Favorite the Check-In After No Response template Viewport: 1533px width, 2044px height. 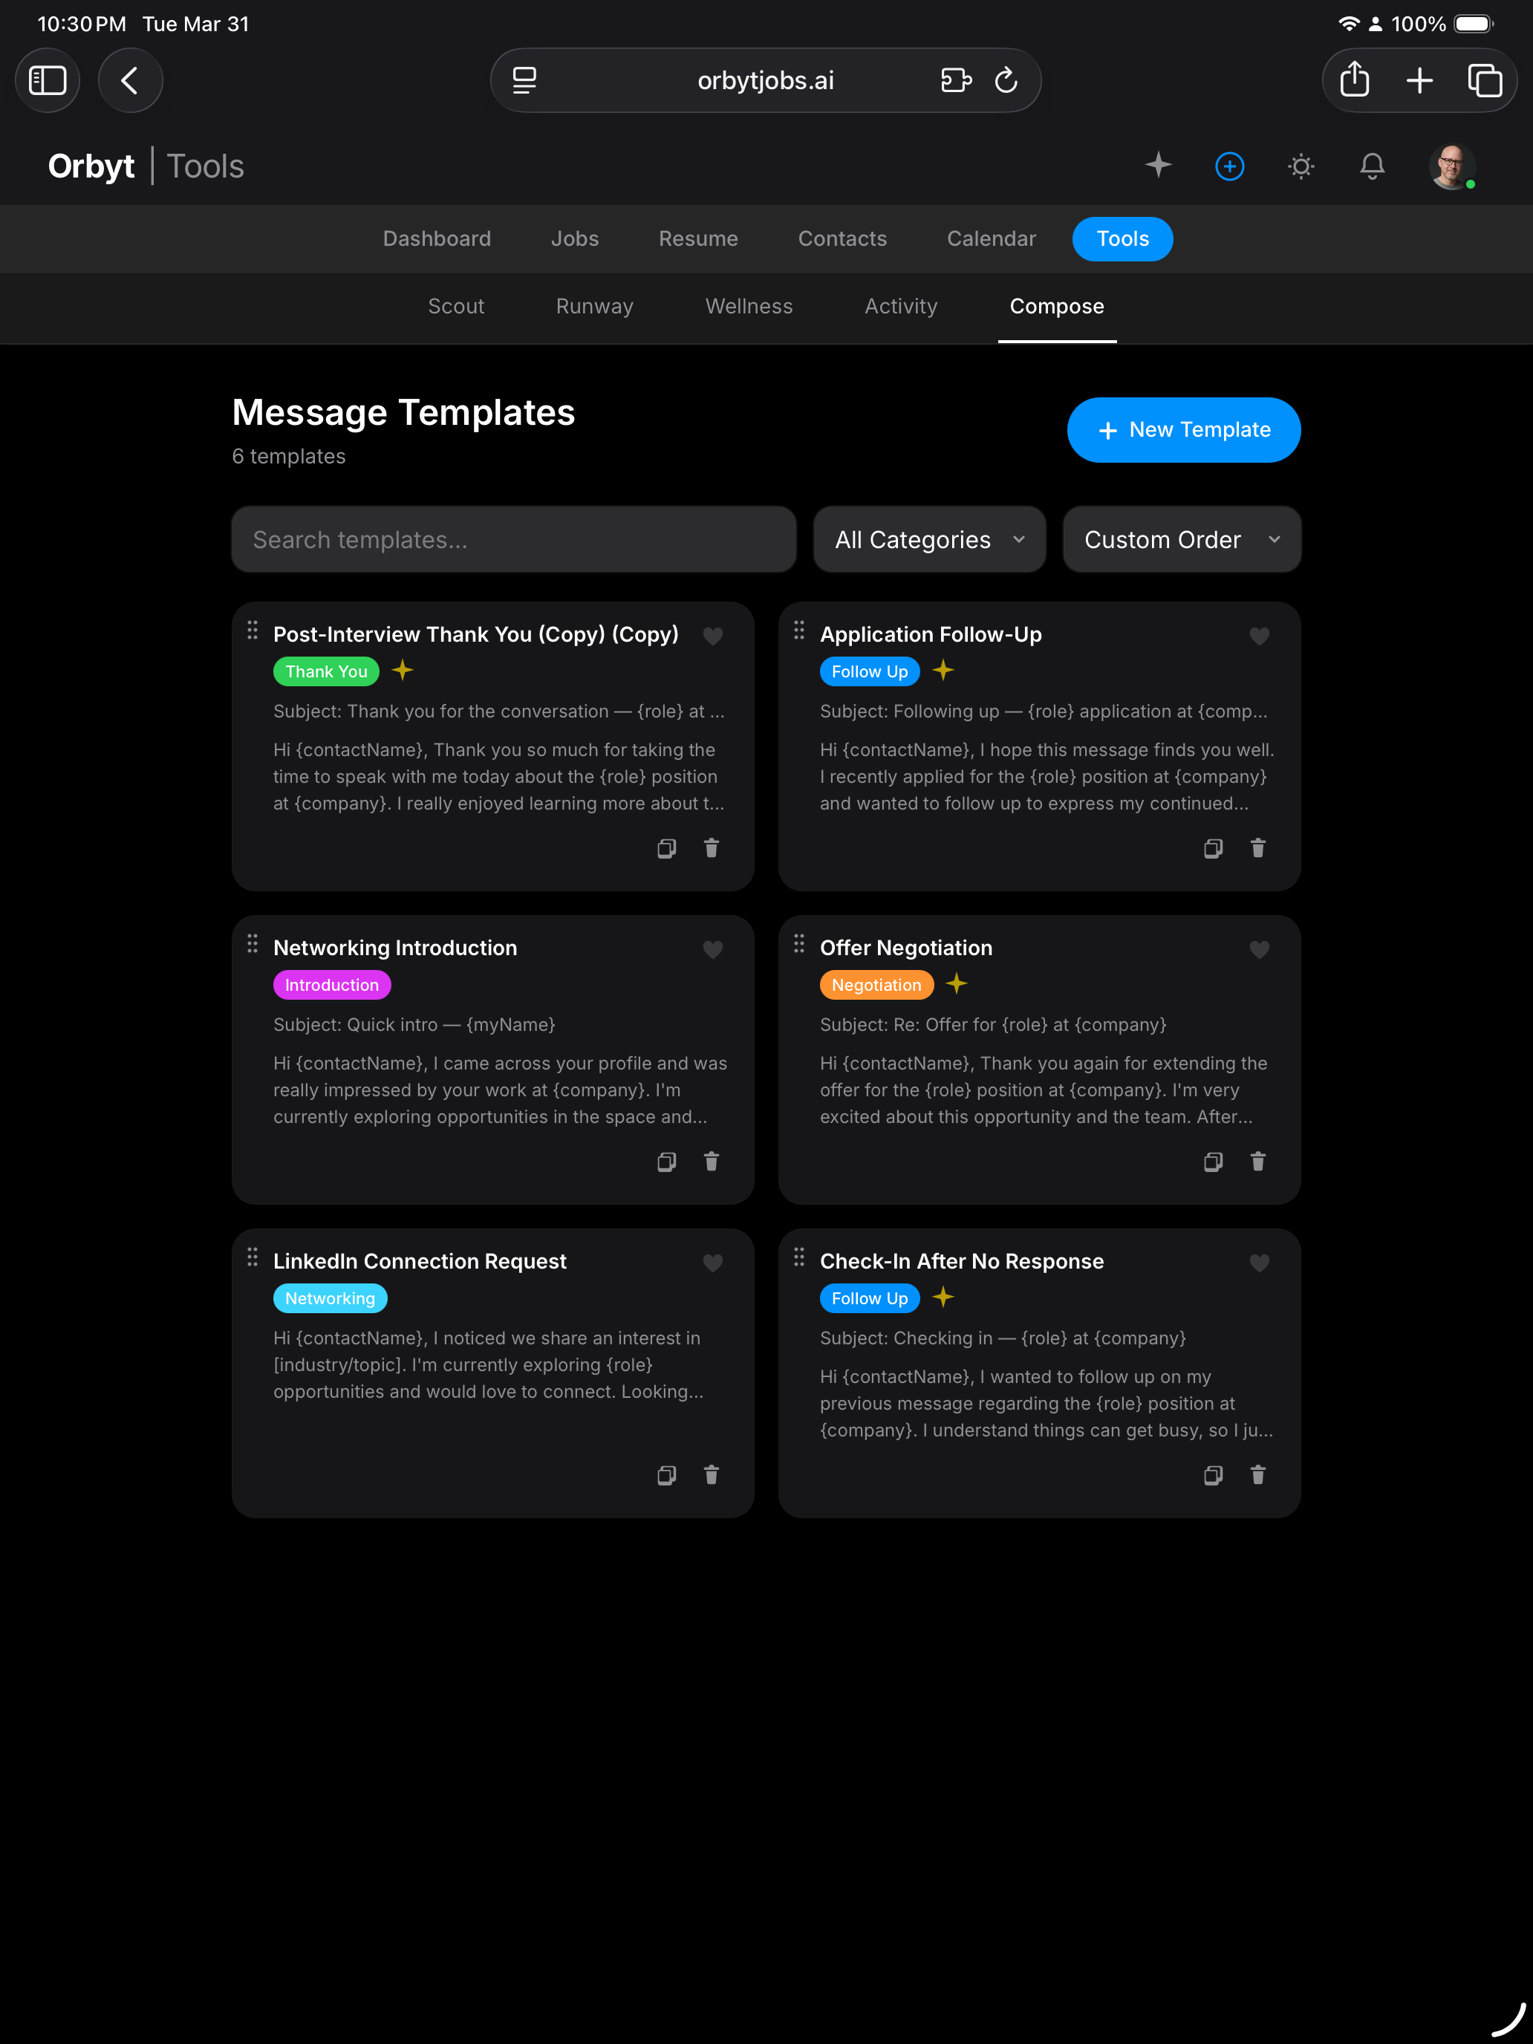(1258, 1262)
